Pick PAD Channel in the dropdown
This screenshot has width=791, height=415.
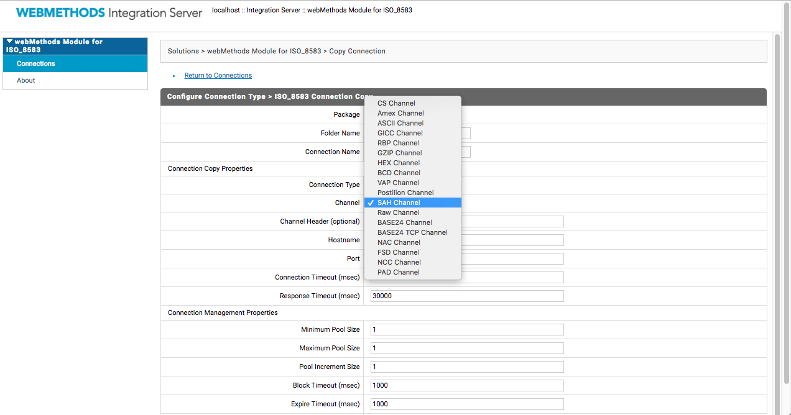pyautogui.click(x=413, y=272)
